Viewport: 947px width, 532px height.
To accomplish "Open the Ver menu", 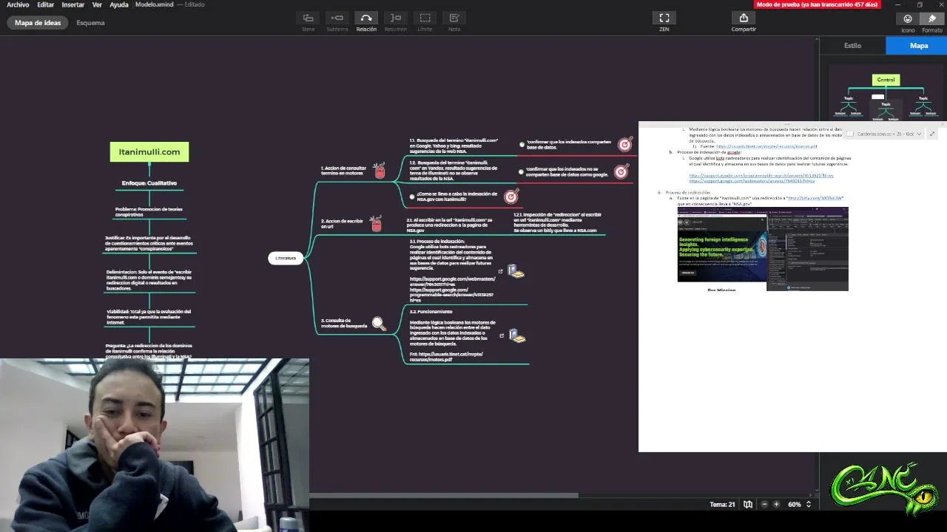I will pyautogui.click(x=97, y=4).
